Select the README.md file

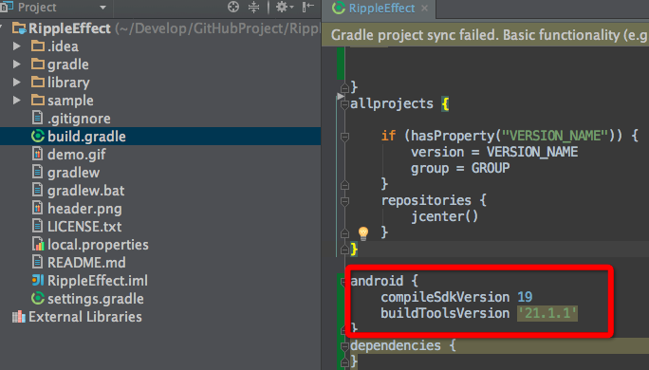(x=86, y=263)
